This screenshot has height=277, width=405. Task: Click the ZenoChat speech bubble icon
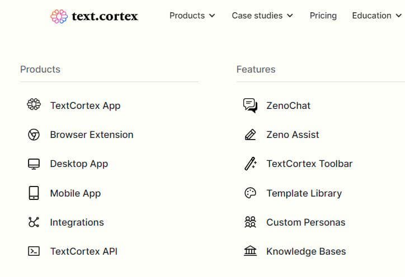click(250, 106)
